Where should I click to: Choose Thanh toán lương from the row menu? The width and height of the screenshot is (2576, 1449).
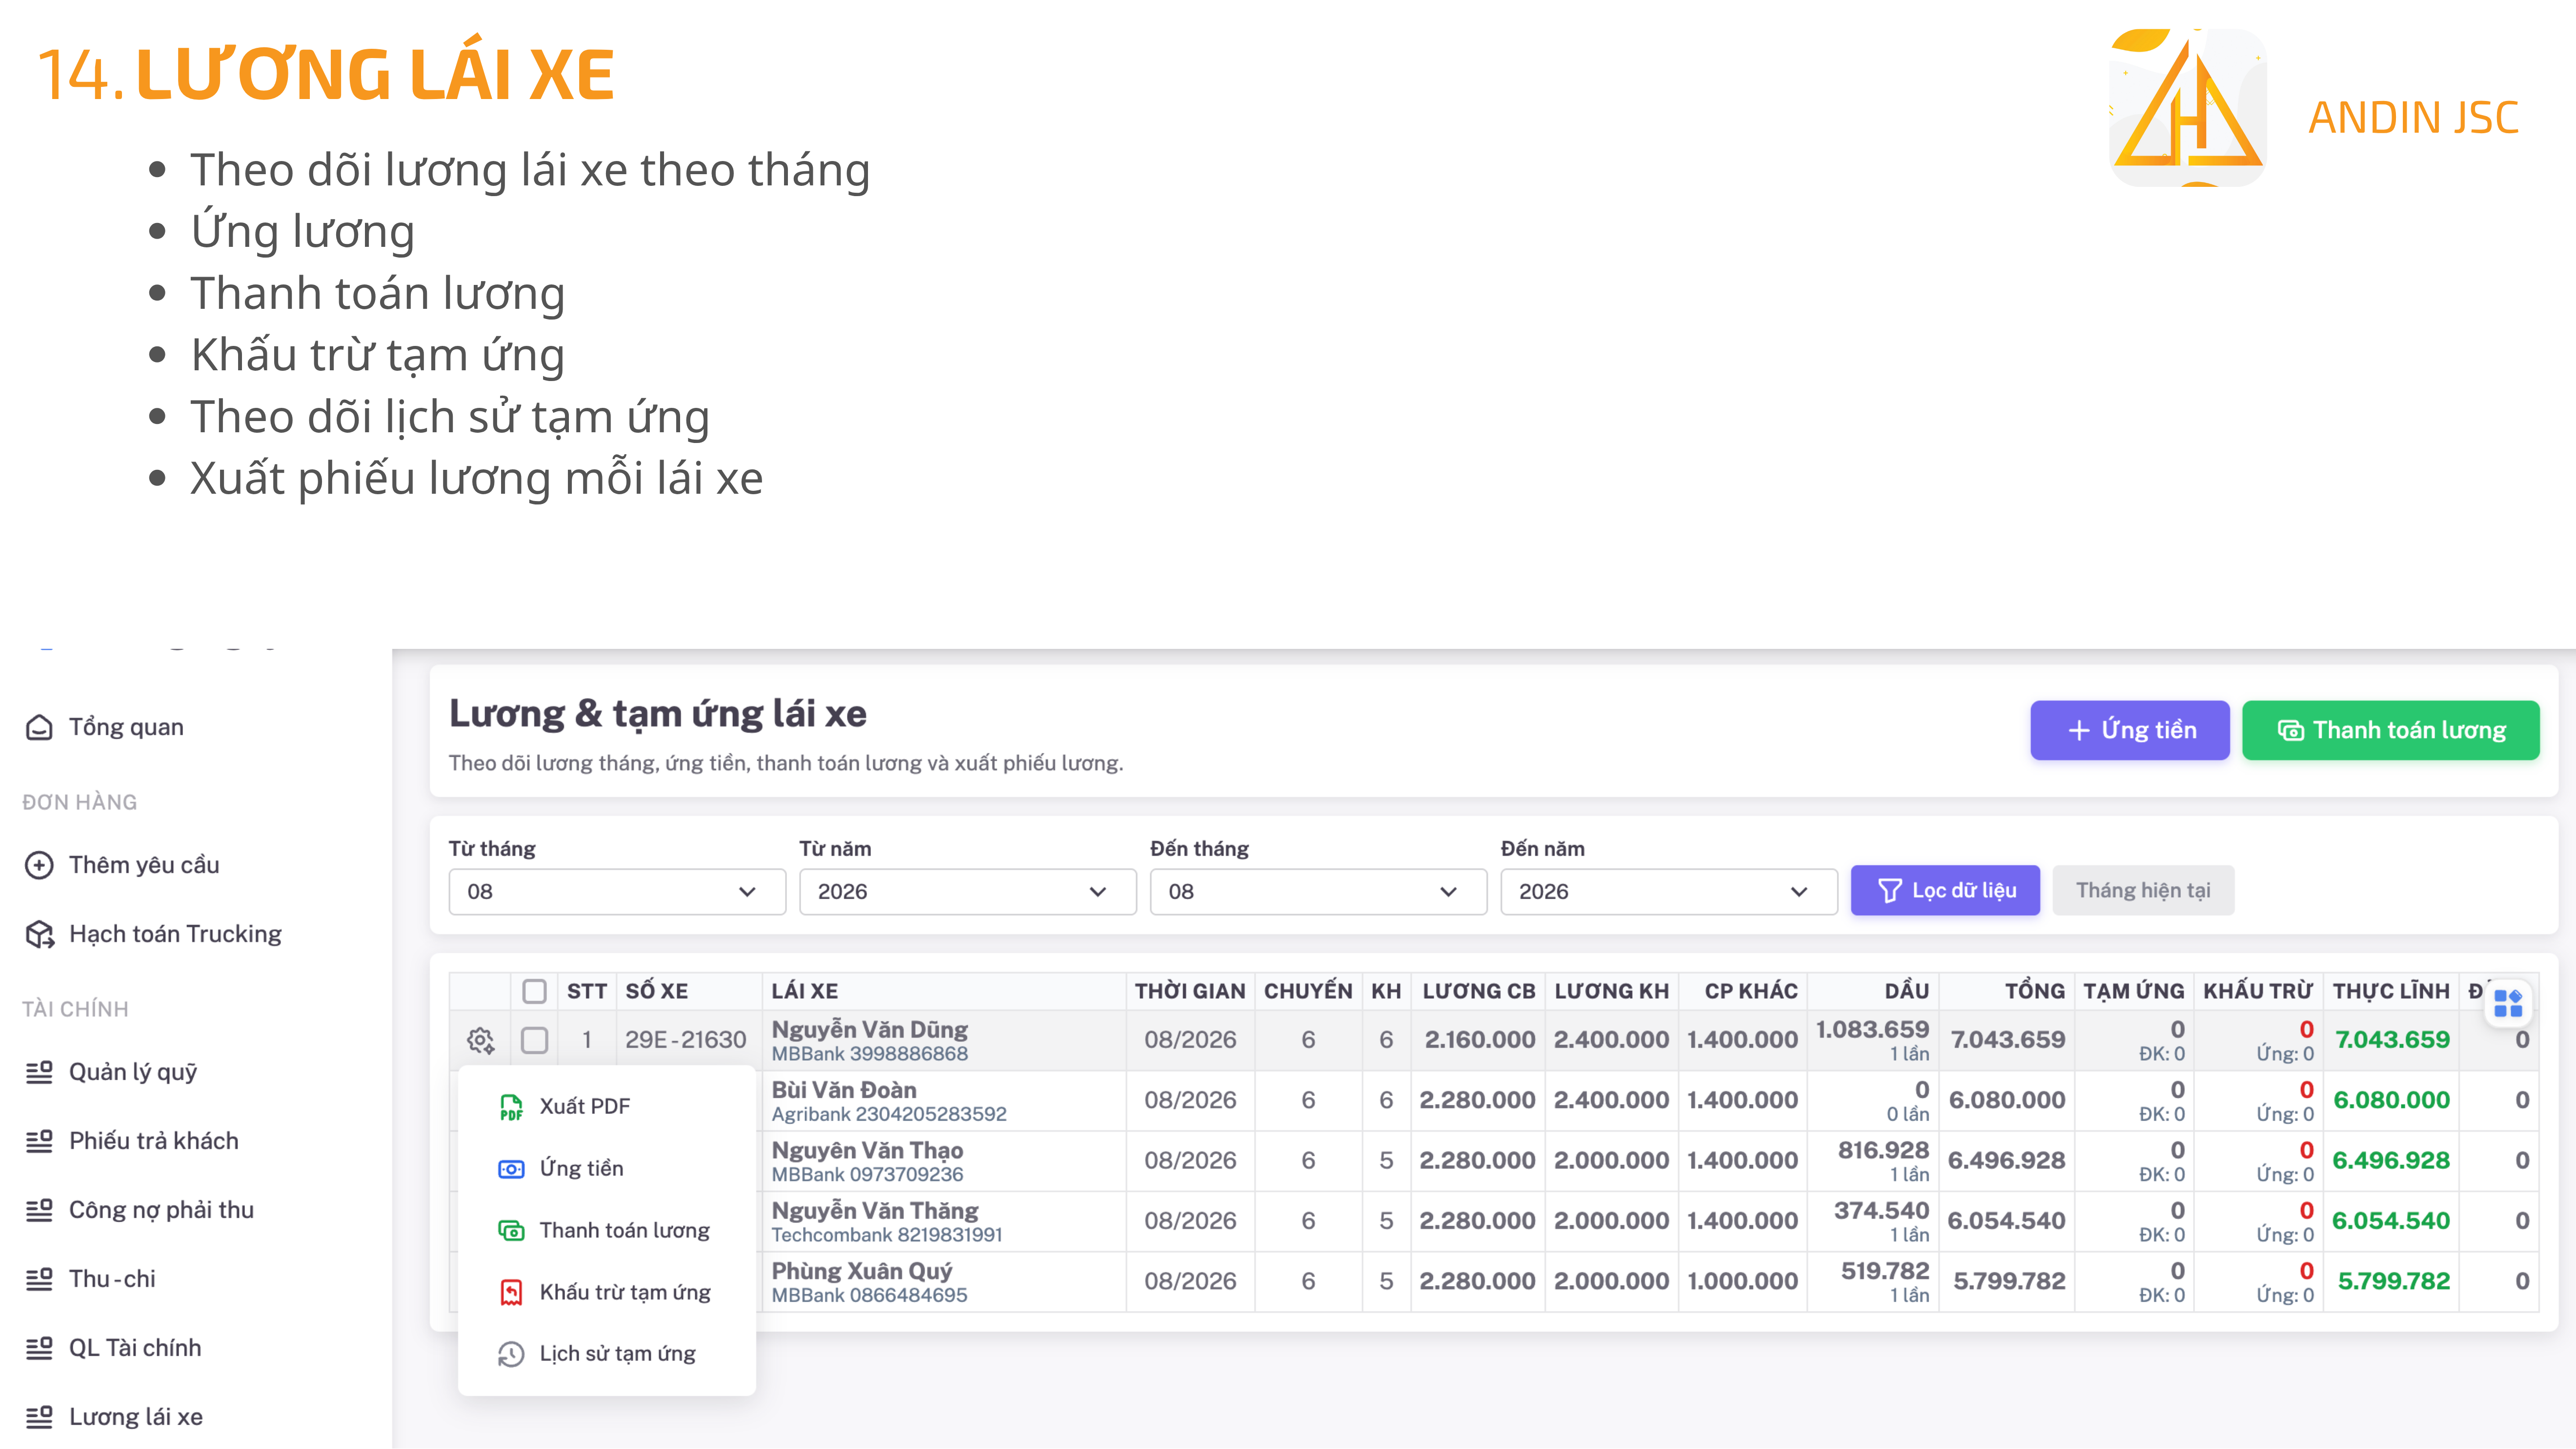click(606, 1230)
